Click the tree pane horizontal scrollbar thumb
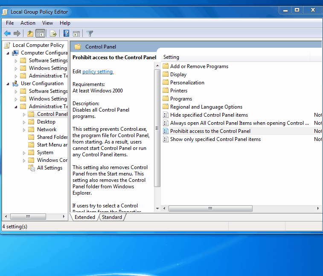The height and width of the screenshot is (276, 323). click(28, 216)
